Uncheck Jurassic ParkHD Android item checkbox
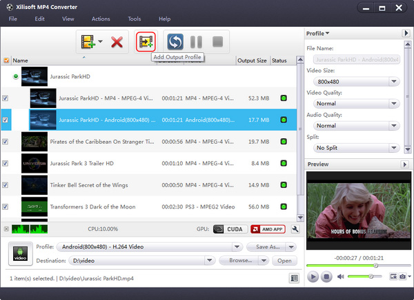414x300 pixels. pos(6,120)
